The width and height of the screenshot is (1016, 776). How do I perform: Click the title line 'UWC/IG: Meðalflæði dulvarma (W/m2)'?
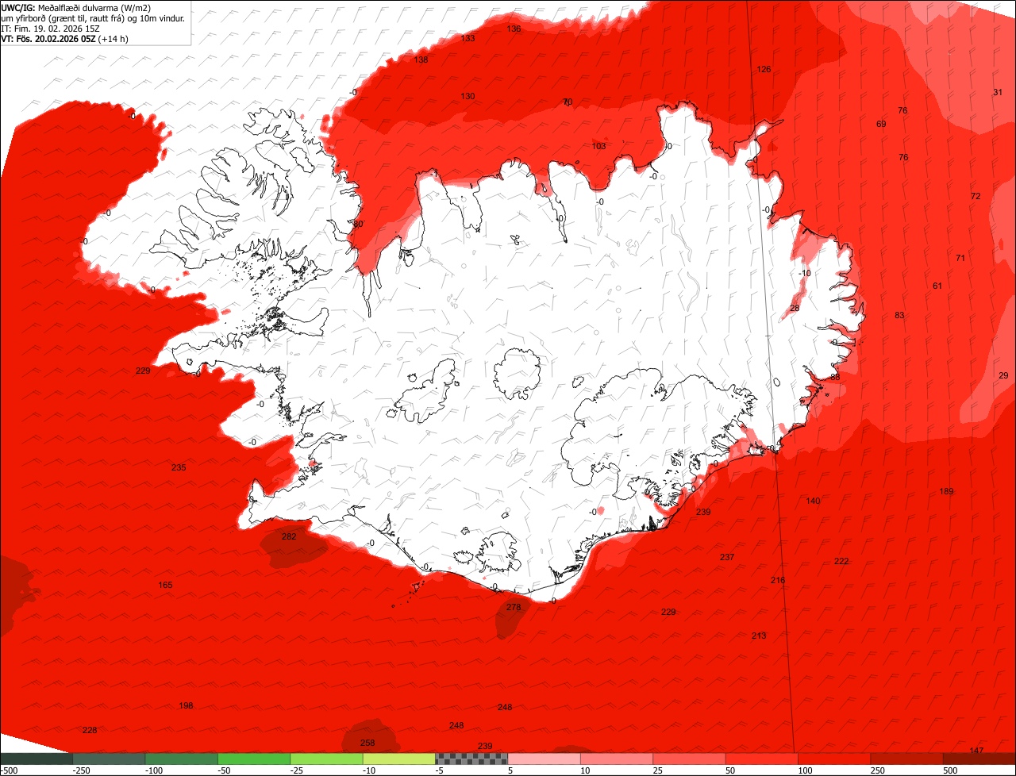(76, 7)
